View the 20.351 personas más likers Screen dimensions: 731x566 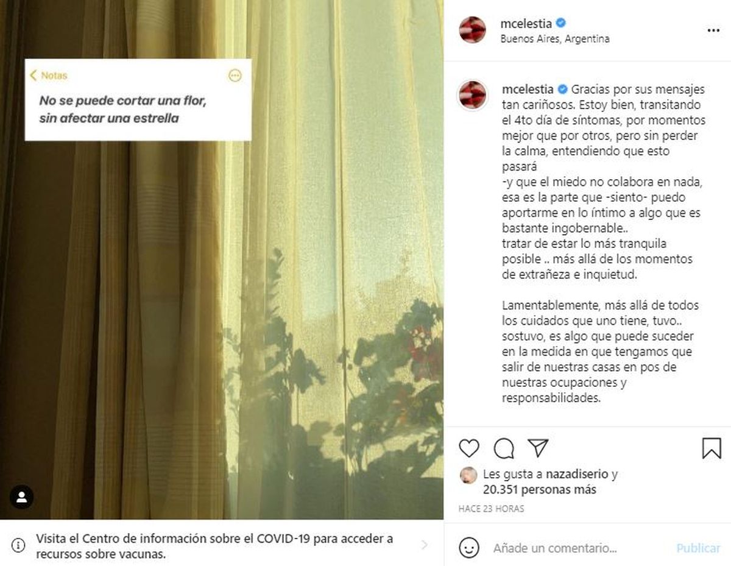540,489
